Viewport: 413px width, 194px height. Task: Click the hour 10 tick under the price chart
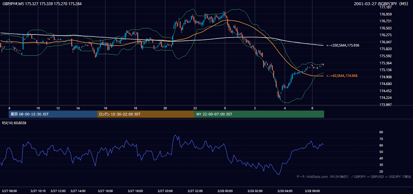(x=38, y=108)
